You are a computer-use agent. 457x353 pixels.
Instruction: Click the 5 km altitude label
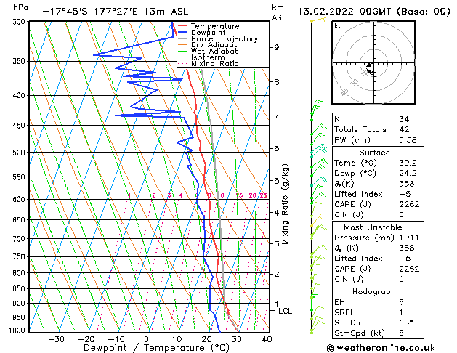click(277, 181)
